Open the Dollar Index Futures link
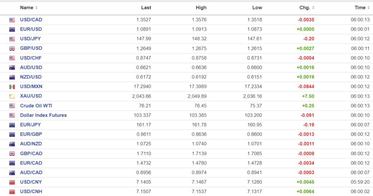373x196 pixels. [43, 115]
